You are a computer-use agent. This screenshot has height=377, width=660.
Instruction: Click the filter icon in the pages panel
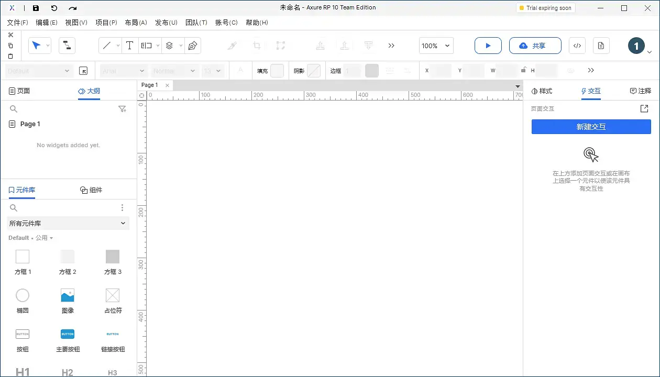coord(122,109)
